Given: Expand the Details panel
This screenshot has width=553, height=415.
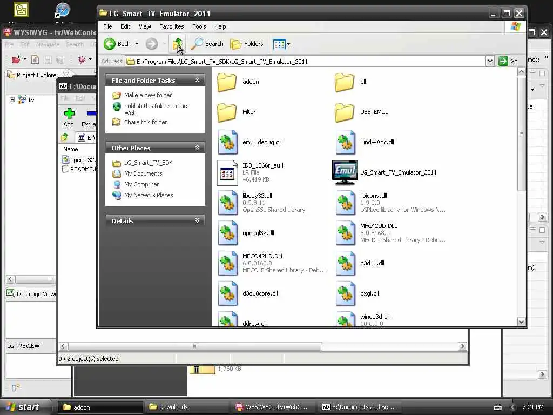Looking at the screenshot, I should point(198,220).
